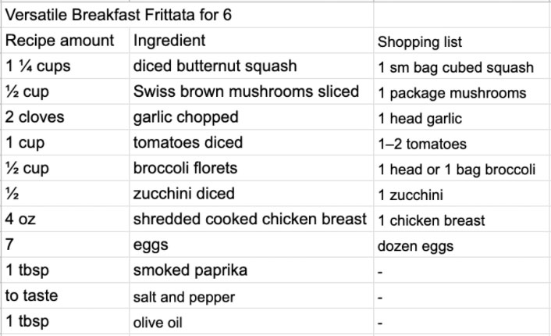Select the 'tomatoes diced' cell
This screenshot has width=551, height=336.
pyautogui.click(x=251, y=142)
